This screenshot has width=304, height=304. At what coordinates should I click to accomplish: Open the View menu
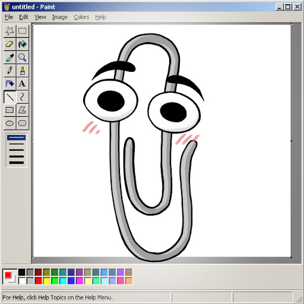(40, 17)
